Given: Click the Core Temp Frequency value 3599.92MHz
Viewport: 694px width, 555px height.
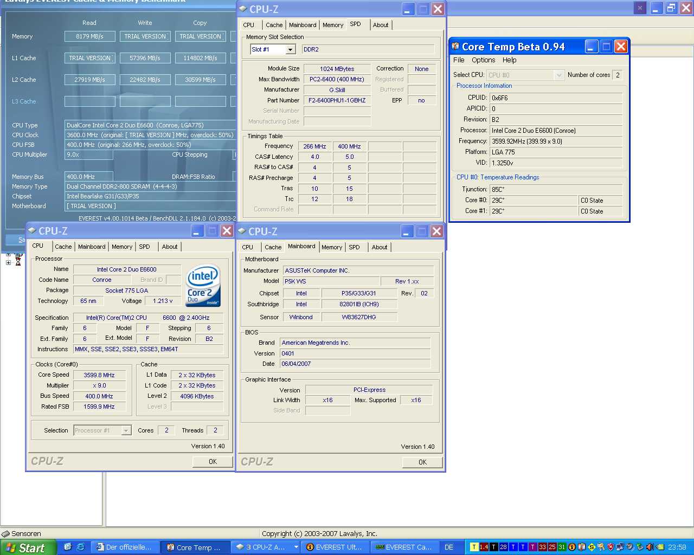Looking at the screenshot, I should click(556, 141).
